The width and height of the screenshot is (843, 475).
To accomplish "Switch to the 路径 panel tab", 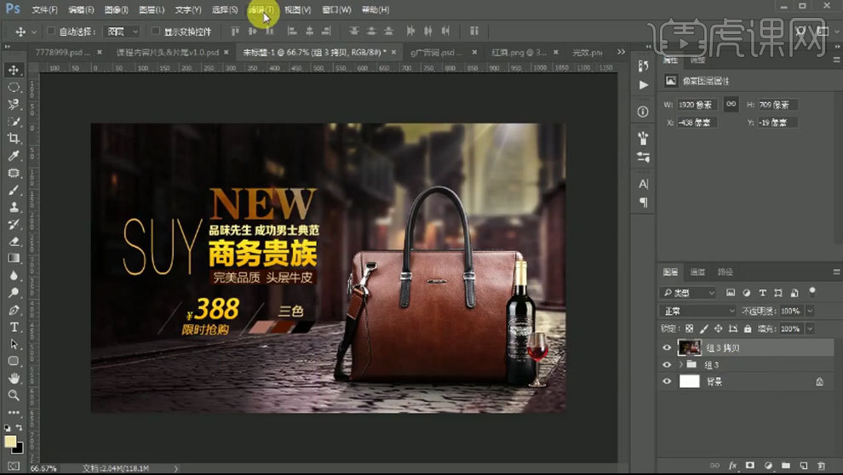I will pyautogui.click(x=725, y=272).
